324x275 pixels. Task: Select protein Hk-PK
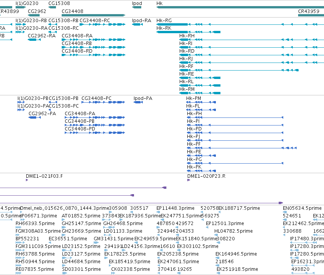point(194,167)
